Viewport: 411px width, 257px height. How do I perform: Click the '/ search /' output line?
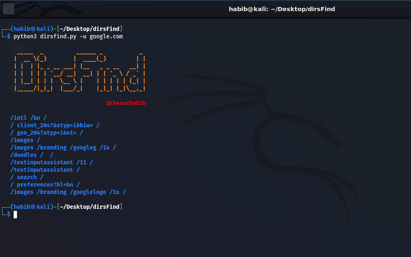[27, 177]
